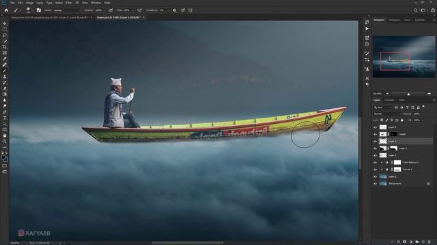Click the layer mask thumbnail of the model layer

[x=393, y=135]
